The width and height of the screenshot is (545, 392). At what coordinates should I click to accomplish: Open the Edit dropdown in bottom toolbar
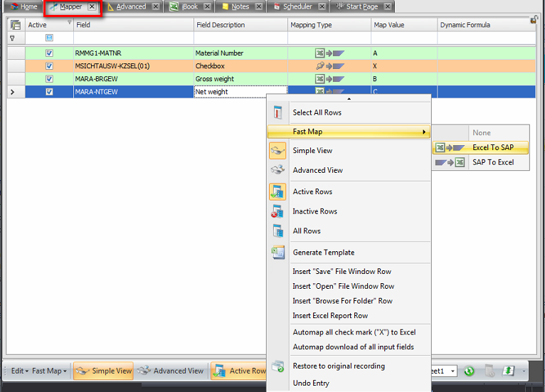click(20, 371)
